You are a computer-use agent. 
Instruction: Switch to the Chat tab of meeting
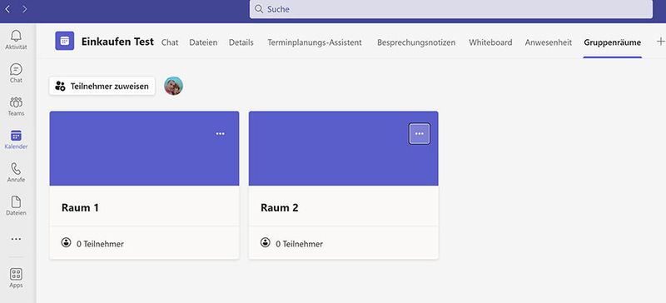pos(170,42)
